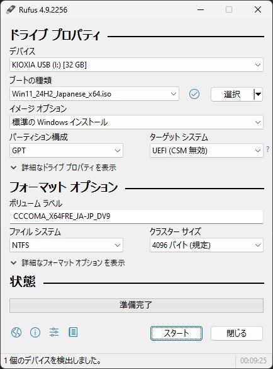Click the 準備完了 progress bar
Viewport: 273px width, 369px height.
[x=136, y=305]
